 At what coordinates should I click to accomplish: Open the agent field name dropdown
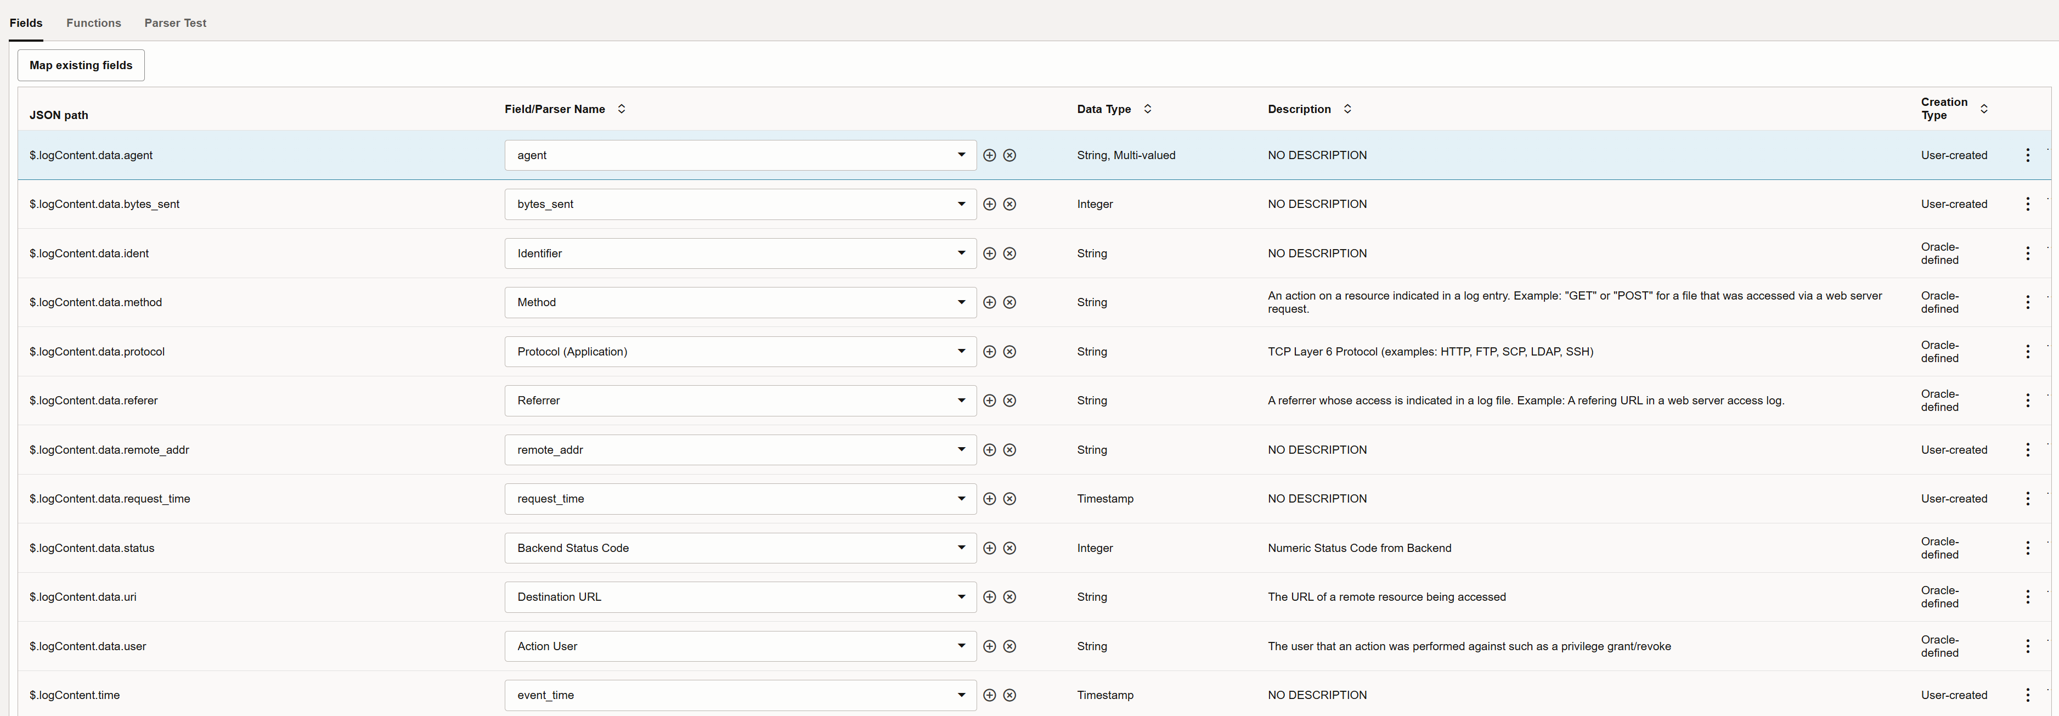click(x=740, y=155)
